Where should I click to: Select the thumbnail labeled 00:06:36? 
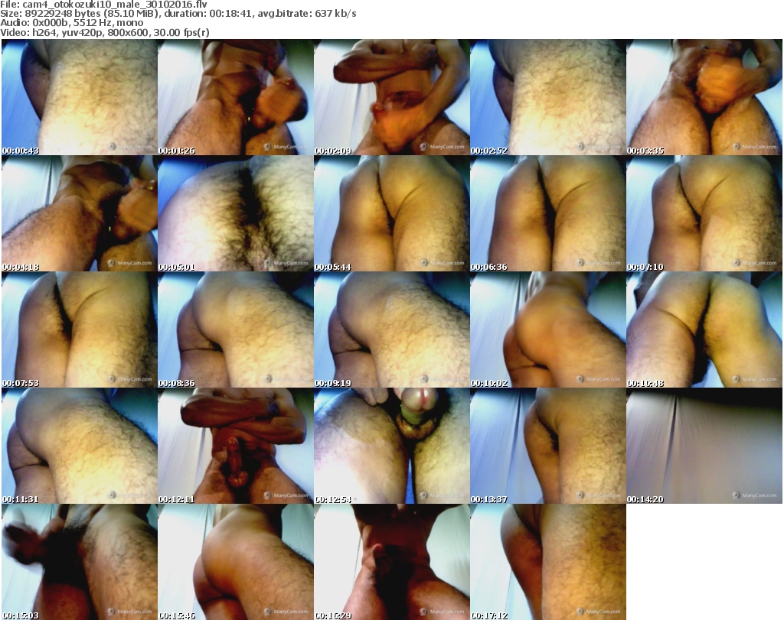click(x=548, y=213)
